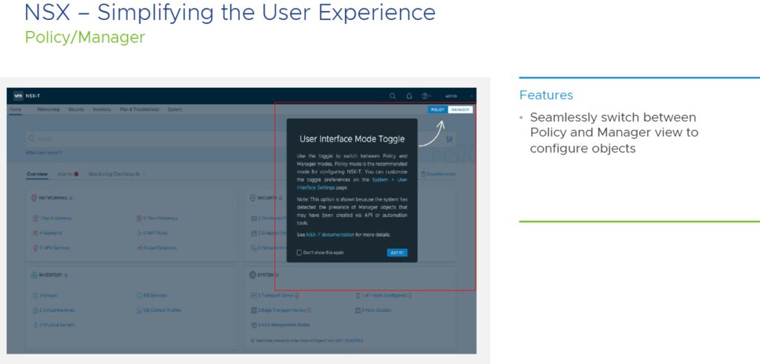
Task: Open the Networking menu tab
Action: [x=48, y=110]
